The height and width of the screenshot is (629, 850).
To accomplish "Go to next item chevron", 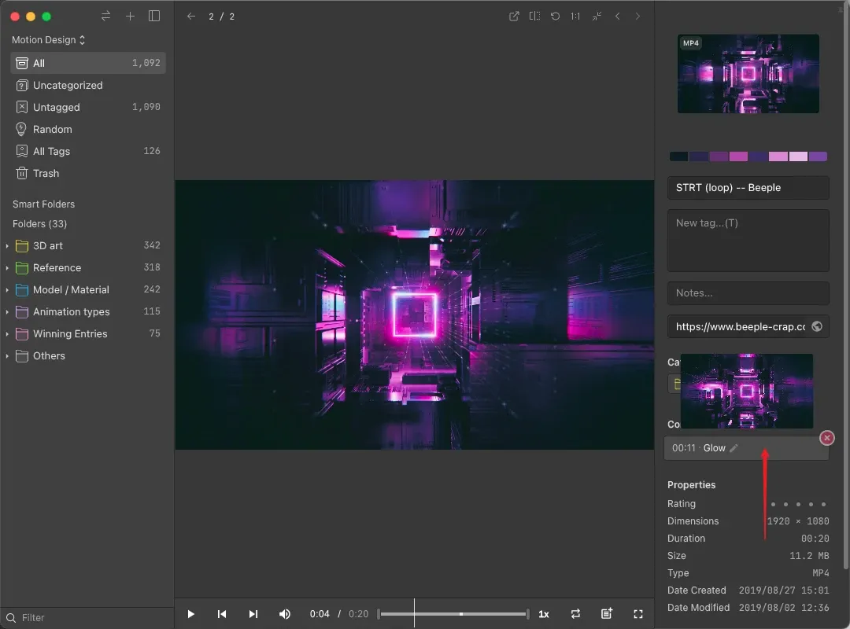I will click(637, 17).
